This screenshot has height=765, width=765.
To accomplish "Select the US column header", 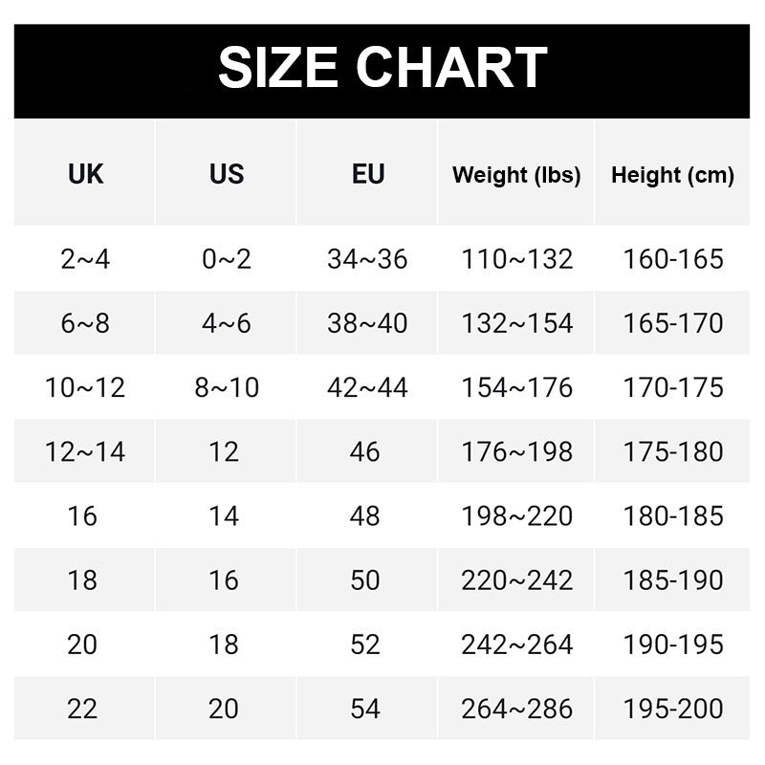I will pos(227,174).
